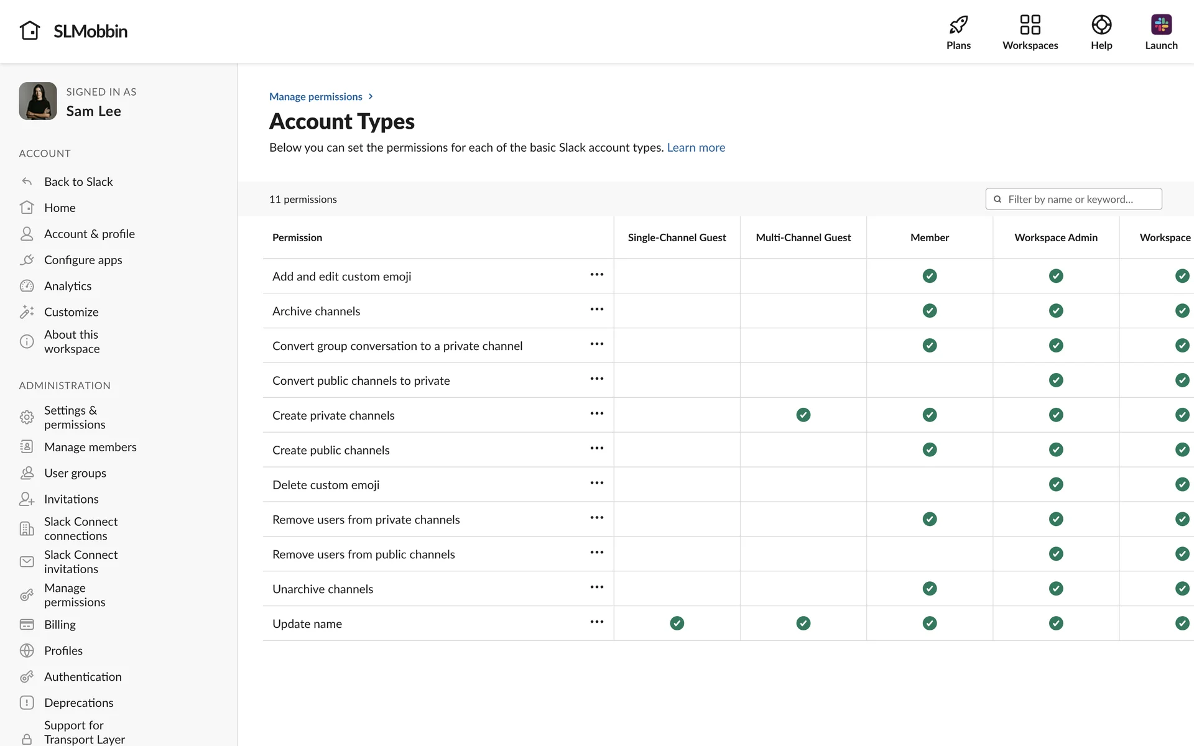Open Analytics from the sidebar icon
This screenshot has height=746, width=1194.
point(27,286)
